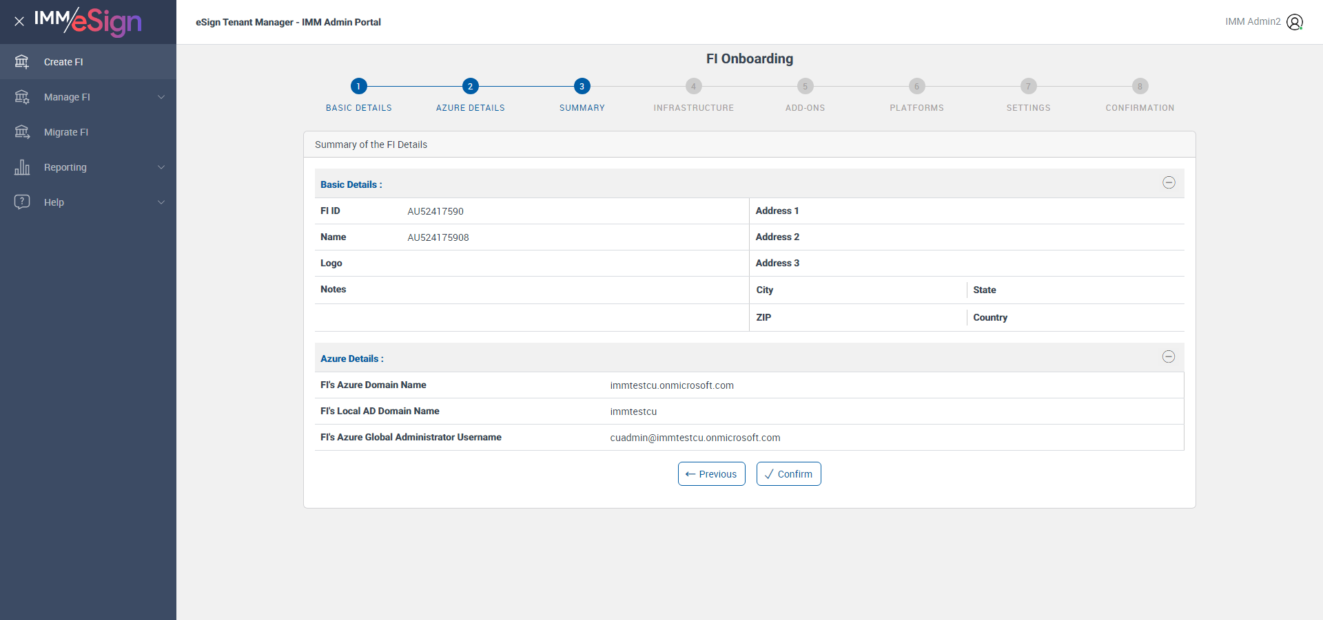Open the Help menu item
Image resolution: width=1323 pixels, height=620 pixels.
[x=88, y=202]
